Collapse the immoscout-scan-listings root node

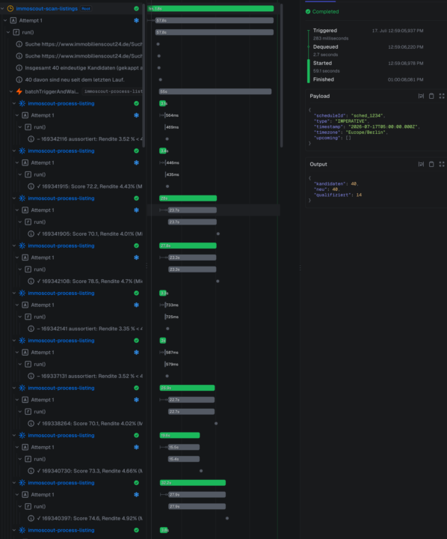(x=2, y=8)
